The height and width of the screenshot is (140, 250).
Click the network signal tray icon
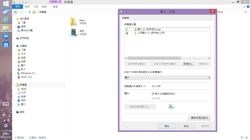pos(4,120)
